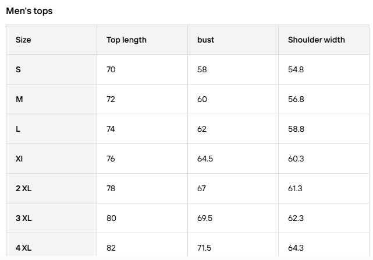The image size is (373, 260).
Task: Click the top length value 78
Action: click(x=111, y=189)
